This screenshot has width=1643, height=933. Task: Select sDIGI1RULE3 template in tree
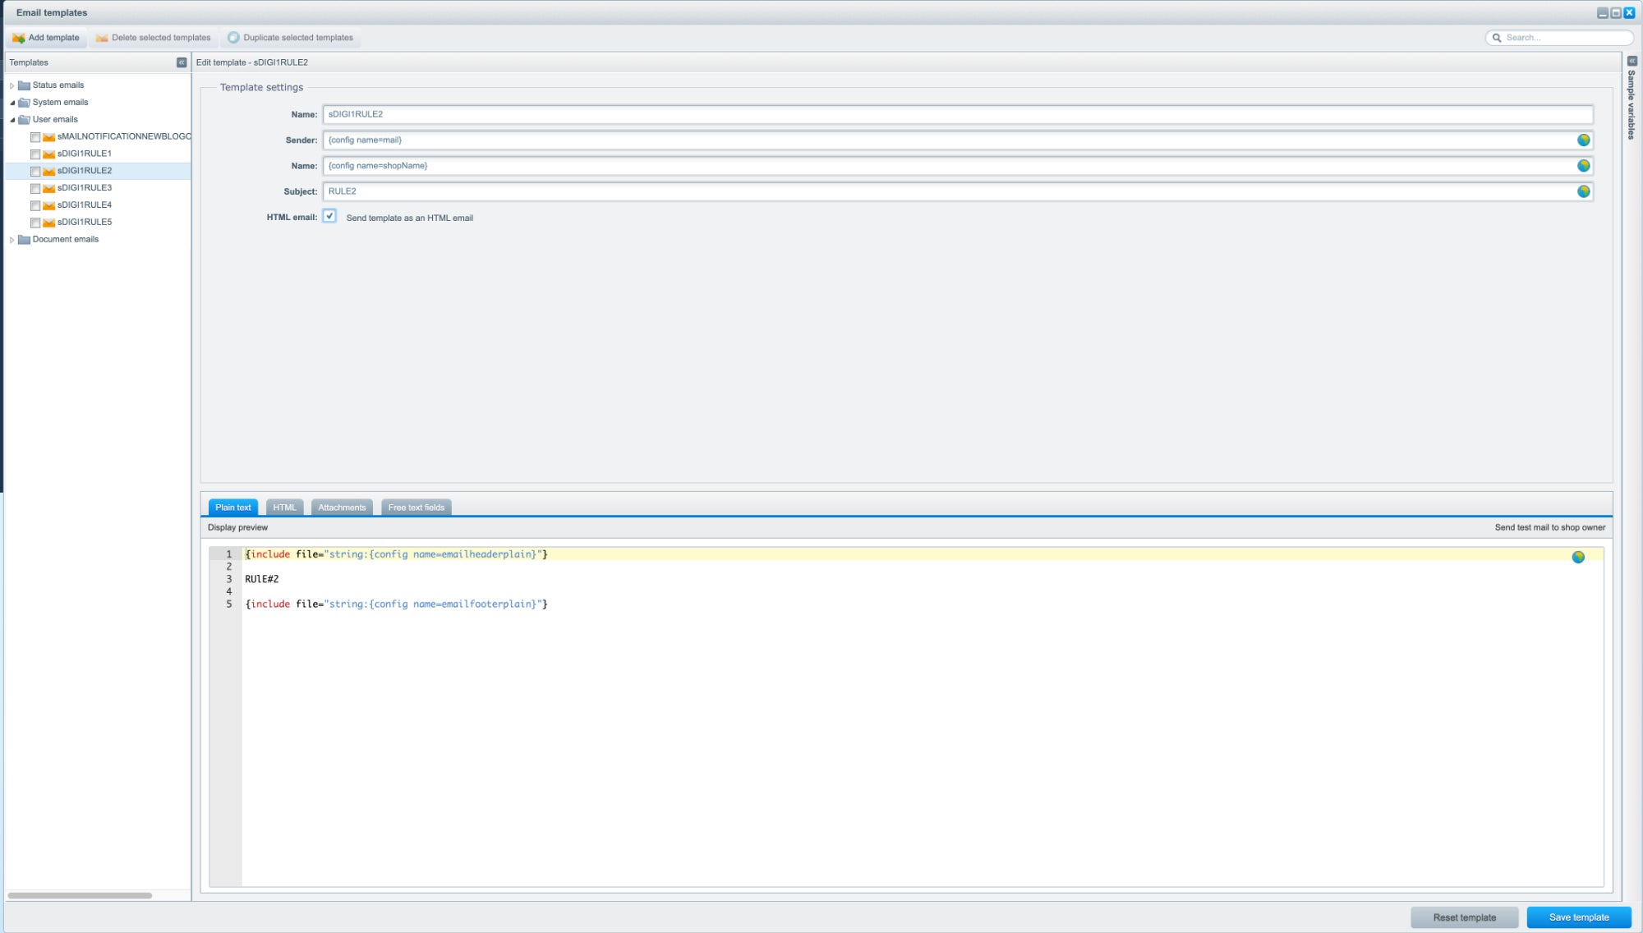tap(84, 188)
